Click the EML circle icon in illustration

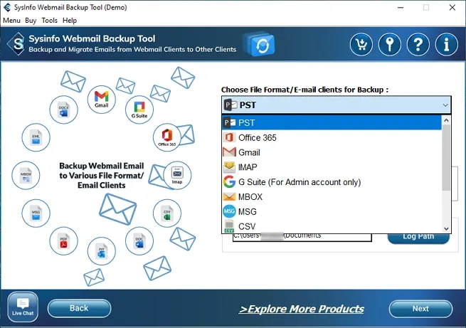(36, 137)
